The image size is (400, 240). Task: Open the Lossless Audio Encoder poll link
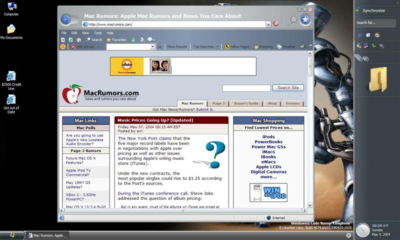[84, 139]
